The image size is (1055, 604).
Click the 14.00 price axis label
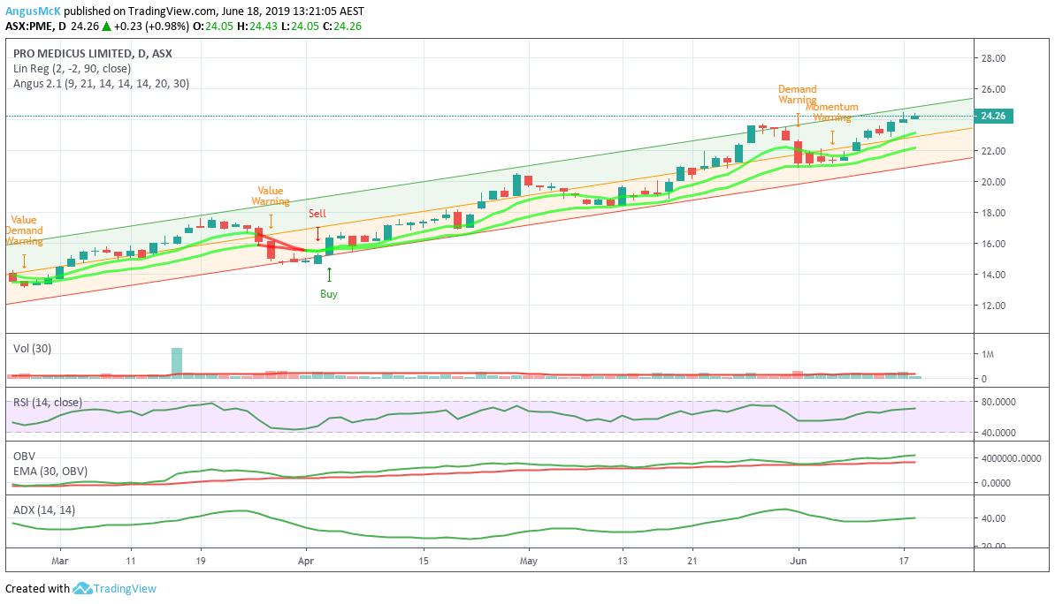coord(993,275)
